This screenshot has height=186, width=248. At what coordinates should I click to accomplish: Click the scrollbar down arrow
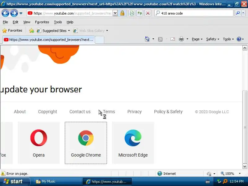click(245, 166)
